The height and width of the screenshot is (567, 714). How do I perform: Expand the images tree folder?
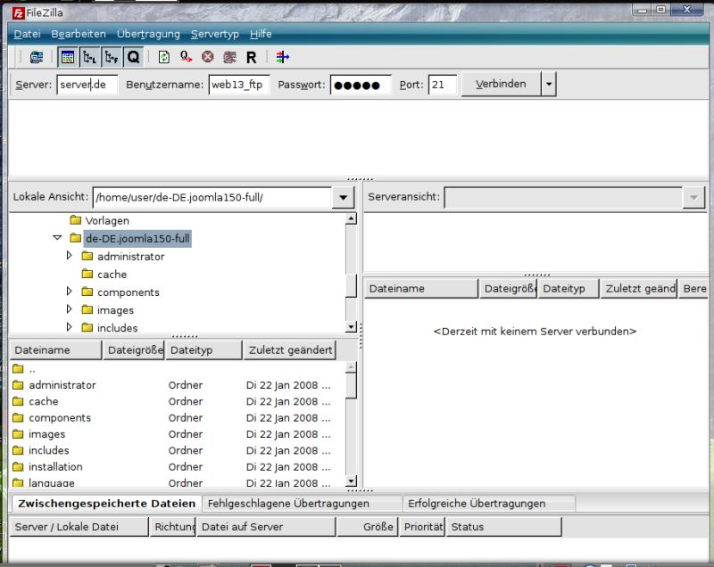coord(69,308)
